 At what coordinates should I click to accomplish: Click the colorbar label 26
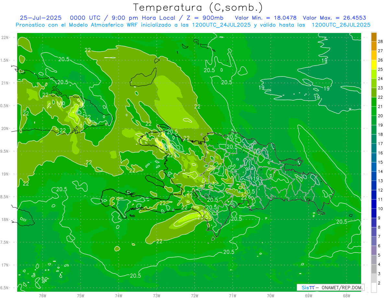point(380,60)
